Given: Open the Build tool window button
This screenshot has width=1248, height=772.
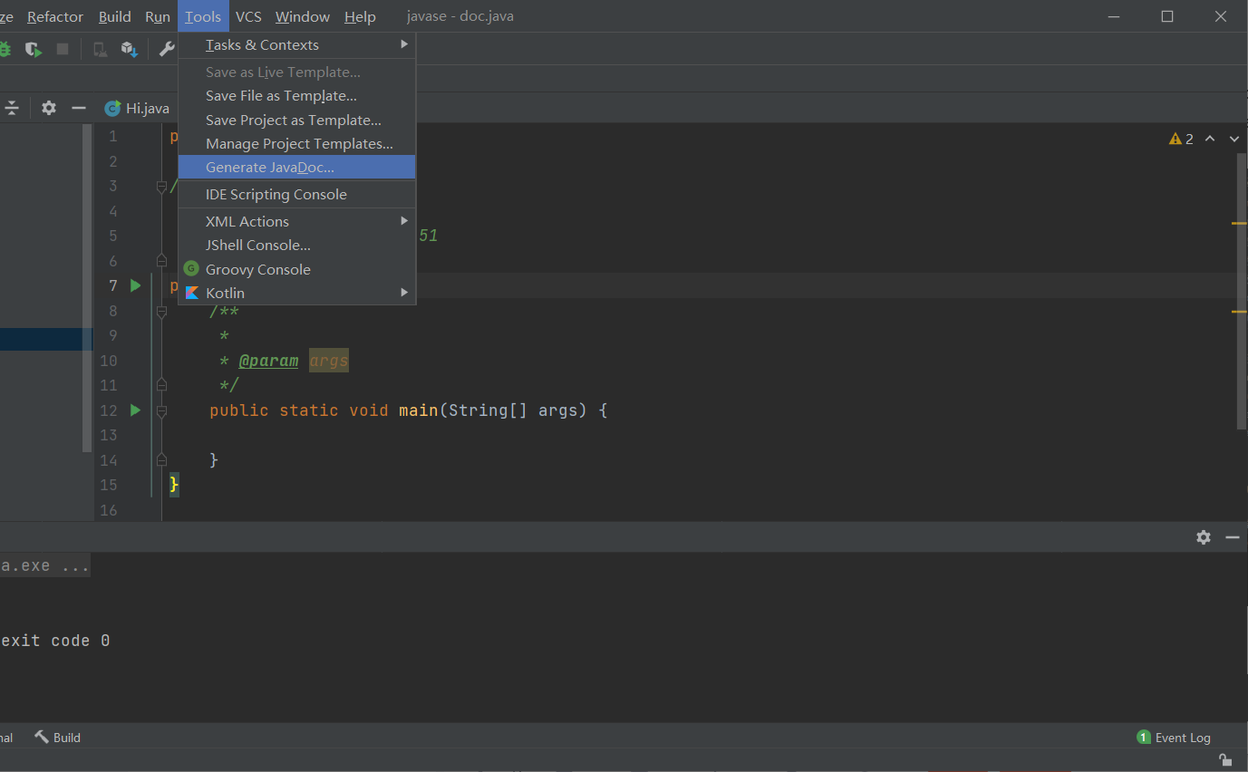Looking at the screenshot, I should click(58, 737).
